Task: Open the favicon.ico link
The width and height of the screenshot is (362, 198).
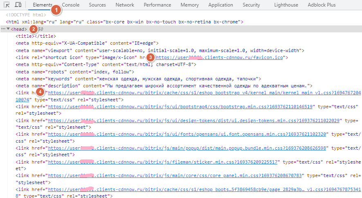Action: (221, 57)
